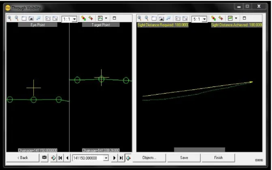Select blue arrow pan tool in right toolbar

click(x=168, y=18)
